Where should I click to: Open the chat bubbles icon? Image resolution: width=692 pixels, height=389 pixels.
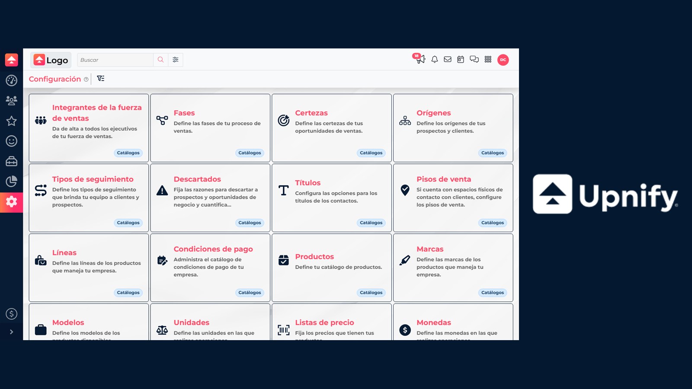click(474, 60)
